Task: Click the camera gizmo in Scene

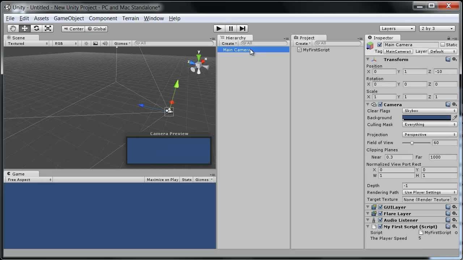Action: click(169, 111)
